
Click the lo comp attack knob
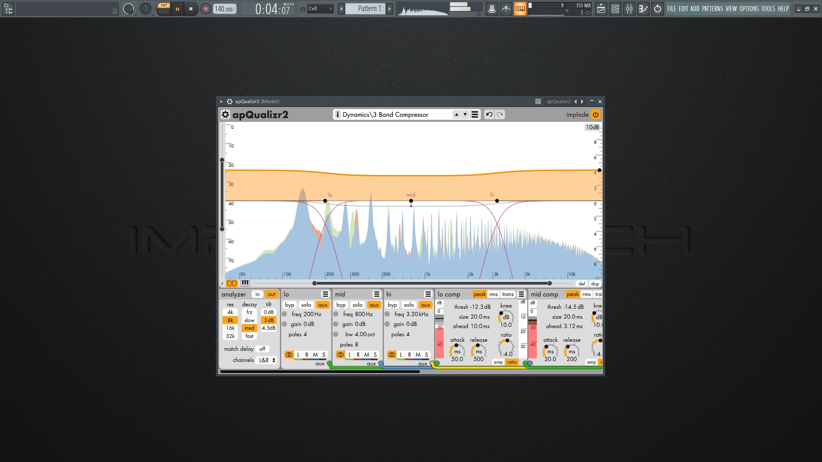pos(457,351)
